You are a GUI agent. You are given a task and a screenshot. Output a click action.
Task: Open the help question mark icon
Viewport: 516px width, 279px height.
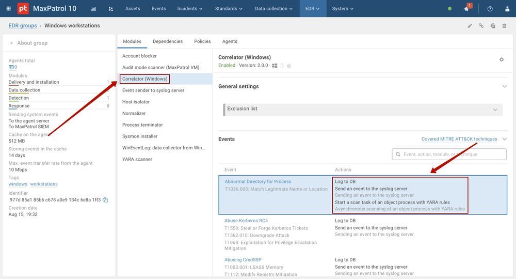pos(490,9)
